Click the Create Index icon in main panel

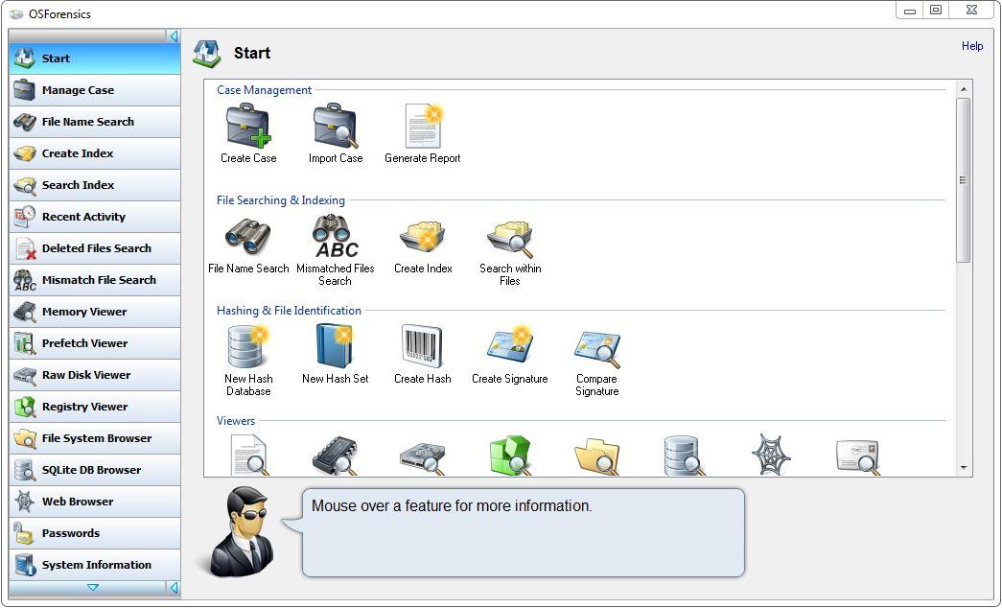[423, 237]
